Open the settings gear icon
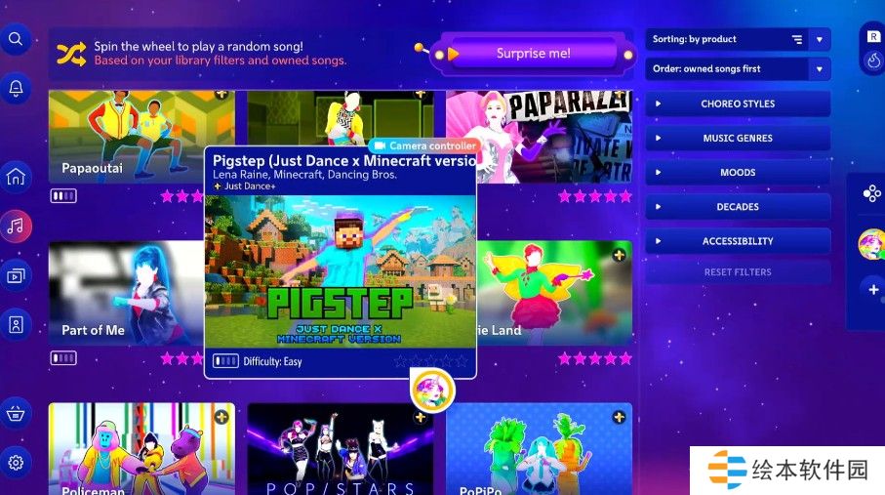 tap(16, 463)
